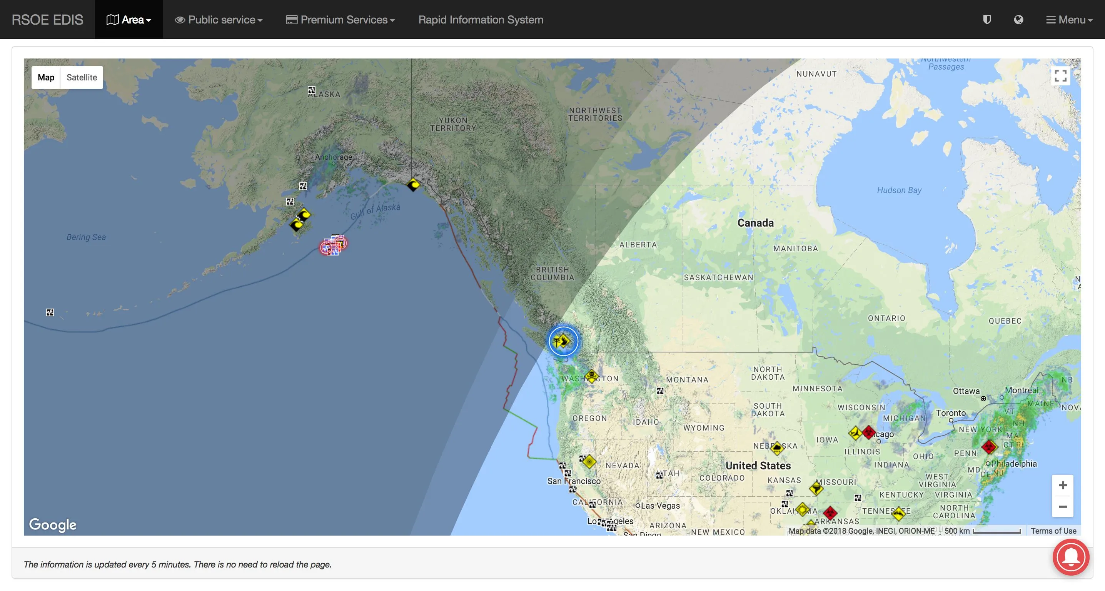Click the tsunami marker southeast of Yukon
1105x591 pixels.
pyautogui.click(x=413, y=185)
